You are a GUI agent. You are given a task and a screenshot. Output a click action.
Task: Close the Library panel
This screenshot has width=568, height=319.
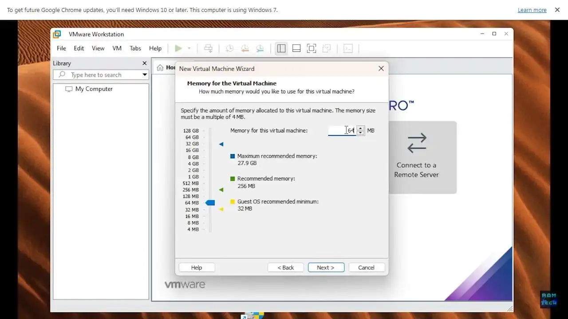pyautogui.click(x=144, y=63)
